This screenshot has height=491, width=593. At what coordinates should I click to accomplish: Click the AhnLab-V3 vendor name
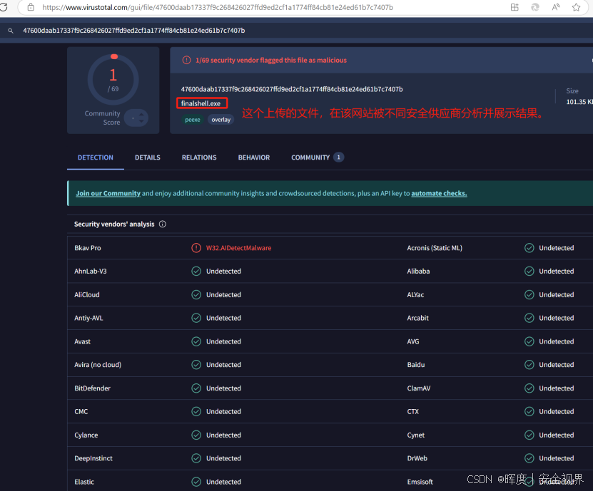[91, 272]
